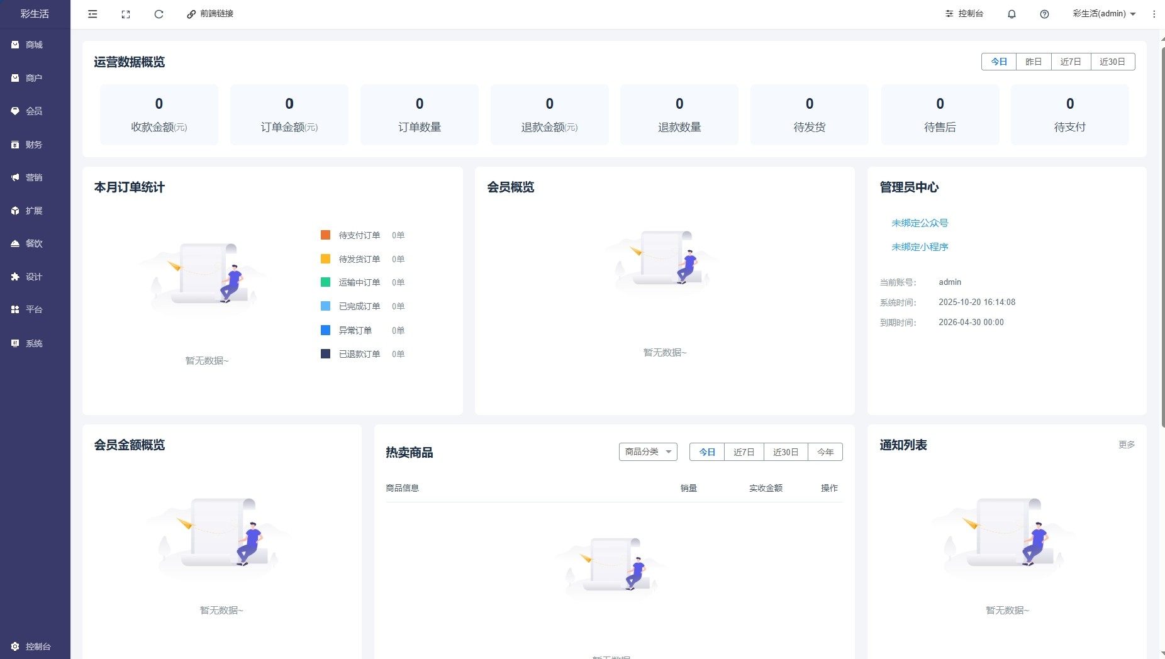
Task: Click the orange 待支付订单 legend swatch
Action: click(x=325, y=235)
